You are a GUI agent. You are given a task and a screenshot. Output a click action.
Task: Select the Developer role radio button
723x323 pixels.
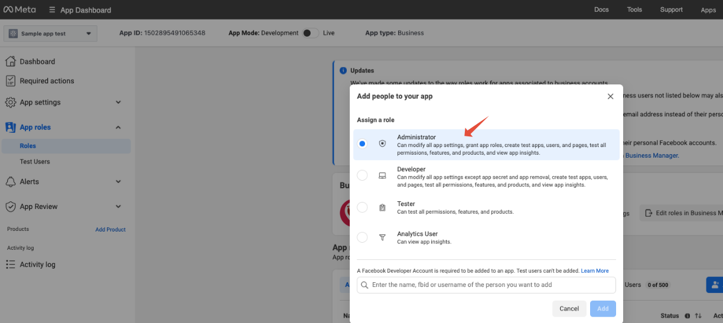362,175
